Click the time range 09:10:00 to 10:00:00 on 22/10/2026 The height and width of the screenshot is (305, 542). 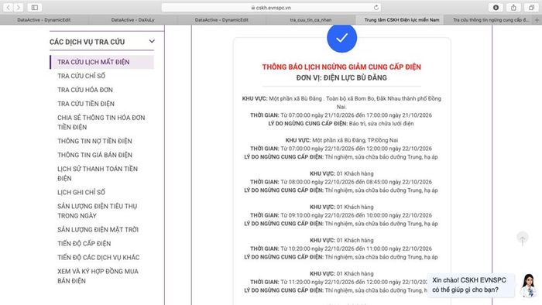click(341, 215)
